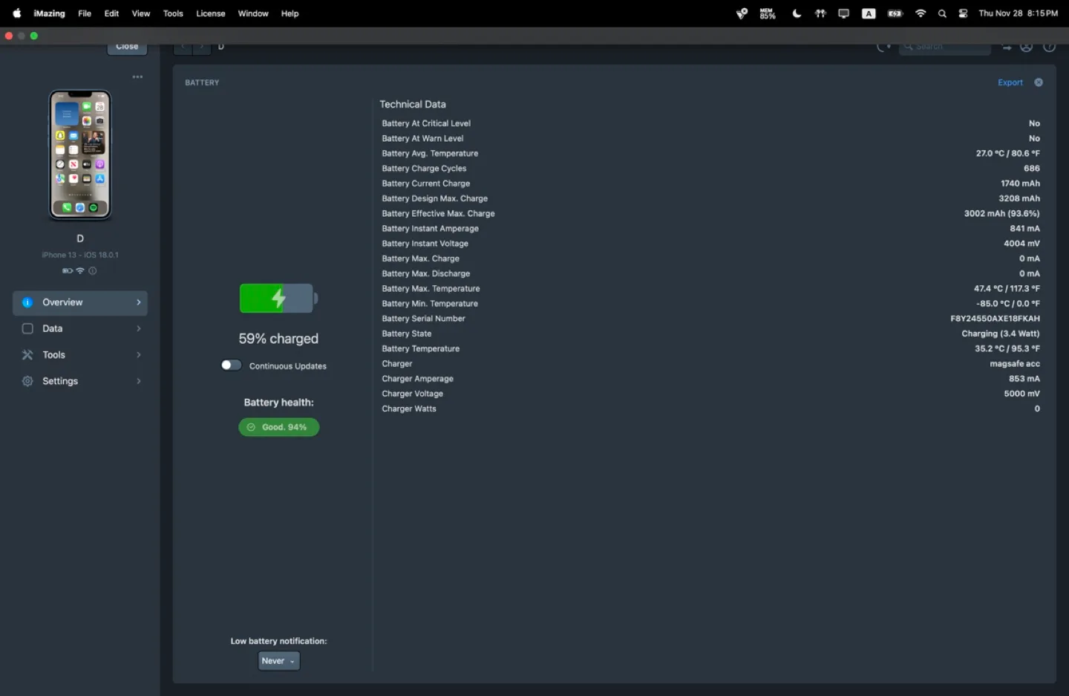Screen dimensions: 1069x696
Task: Click the help question mark icon
Action: (1049, 47)
